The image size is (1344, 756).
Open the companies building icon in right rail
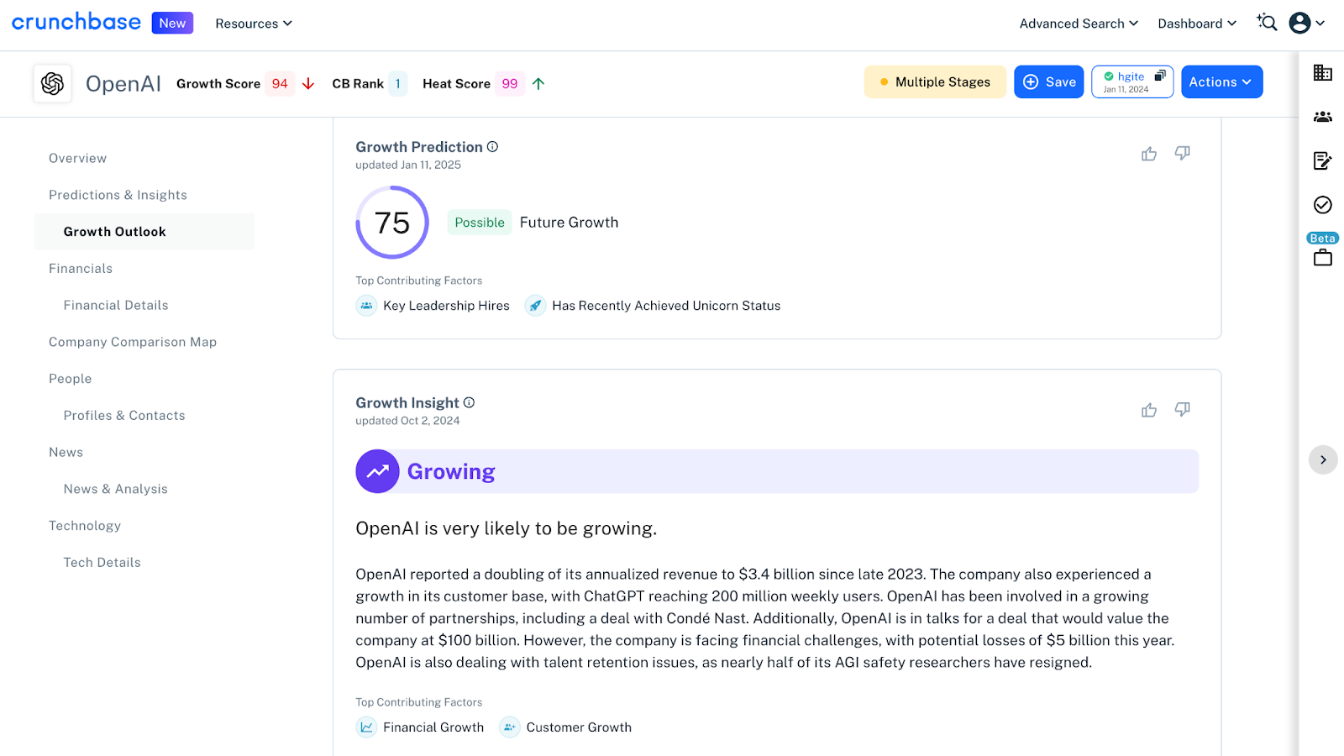[1323, 73]
